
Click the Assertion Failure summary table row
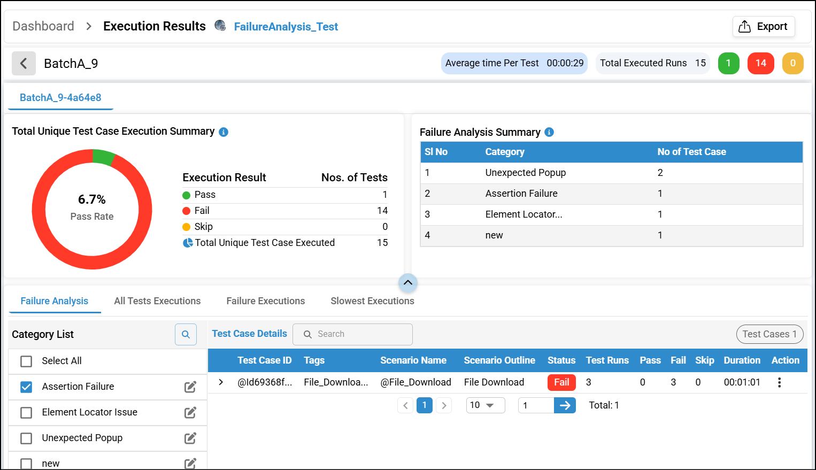(x=612, y=194)
